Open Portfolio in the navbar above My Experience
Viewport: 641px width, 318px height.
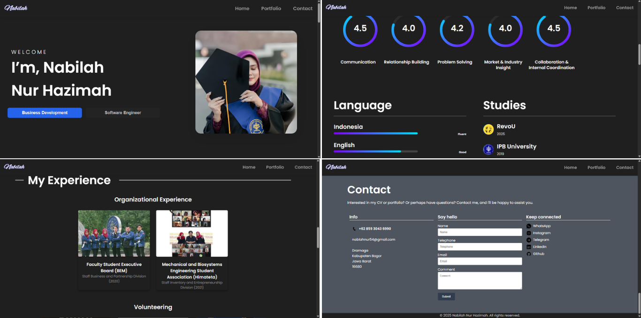point(275,167)
